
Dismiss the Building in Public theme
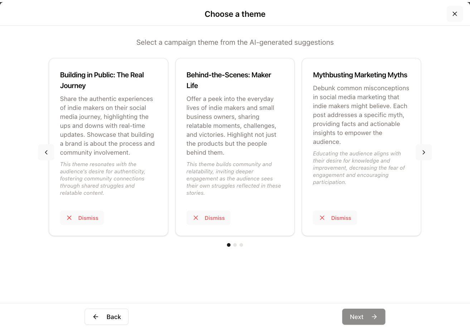[x=82, y=218]
